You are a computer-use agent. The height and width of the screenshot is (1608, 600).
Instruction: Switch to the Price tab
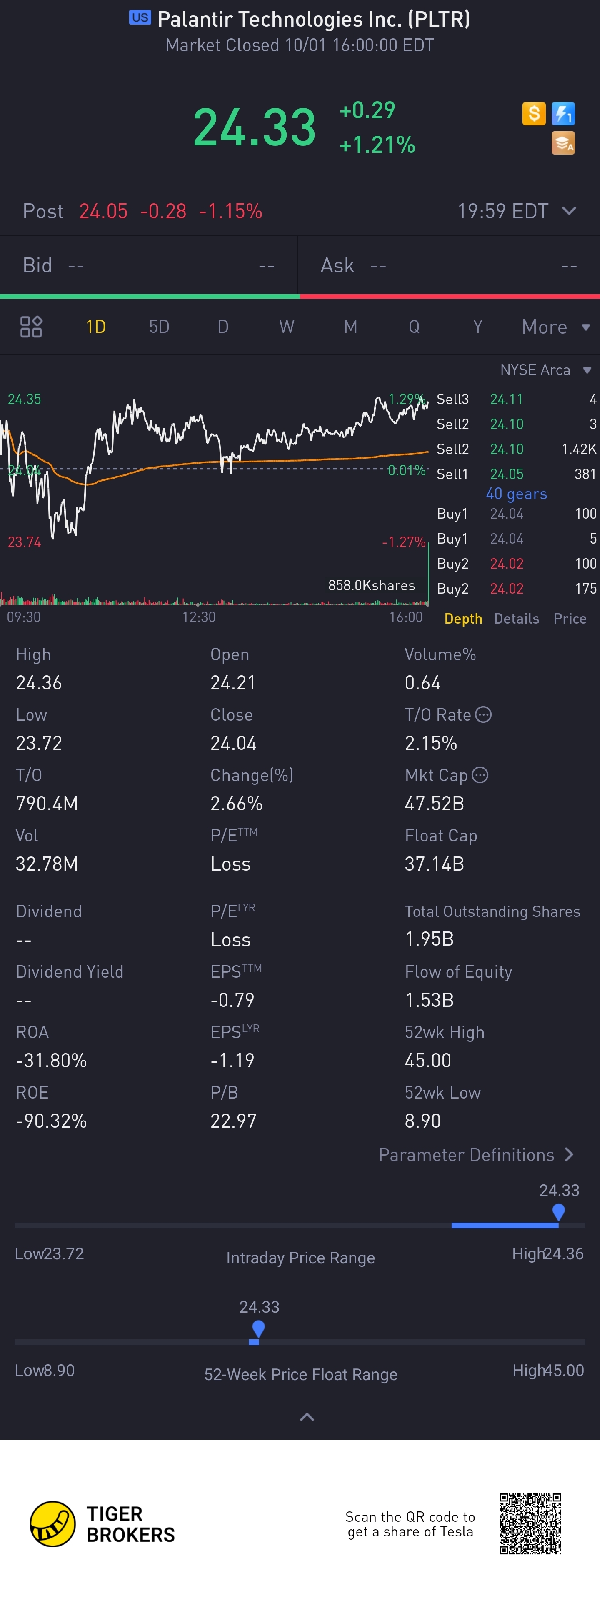(570, 619)
